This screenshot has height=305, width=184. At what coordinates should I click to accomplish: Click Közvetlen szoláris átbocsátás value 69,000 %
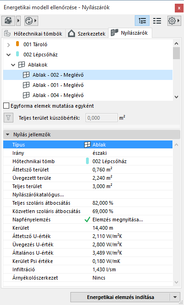coord(103,212)
